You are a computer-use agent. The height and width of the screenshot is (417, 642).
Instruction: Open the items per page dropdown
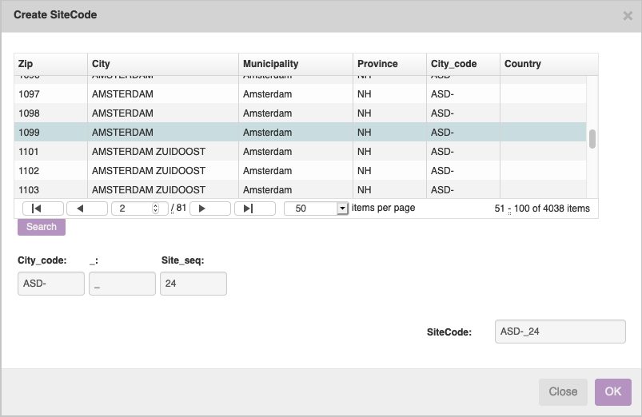pos(342,208)
